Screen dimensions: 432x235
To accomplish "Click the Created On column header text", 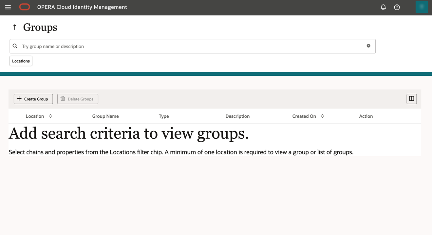I will (x=304, y=116).
